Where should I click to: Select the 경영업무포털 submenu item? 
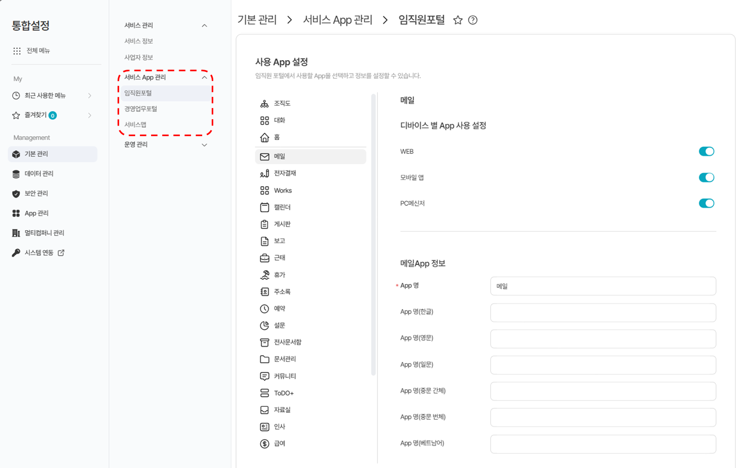point(141,109)
